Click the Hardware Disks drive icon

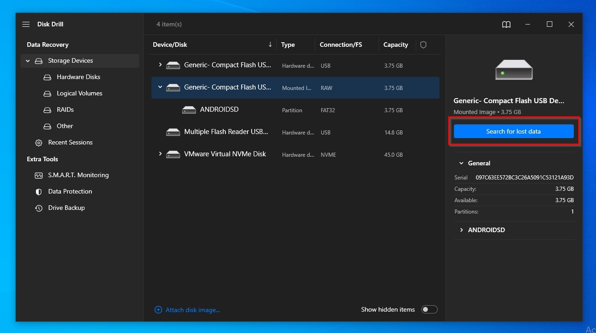(47, 77)
